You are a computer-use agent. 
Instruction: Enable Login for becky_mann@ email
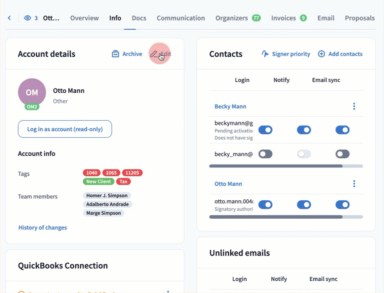tap(265, 154)
